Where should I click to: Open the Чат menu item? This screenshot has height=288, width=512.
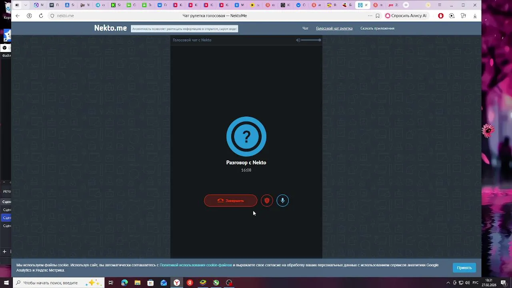pos(305,28)
